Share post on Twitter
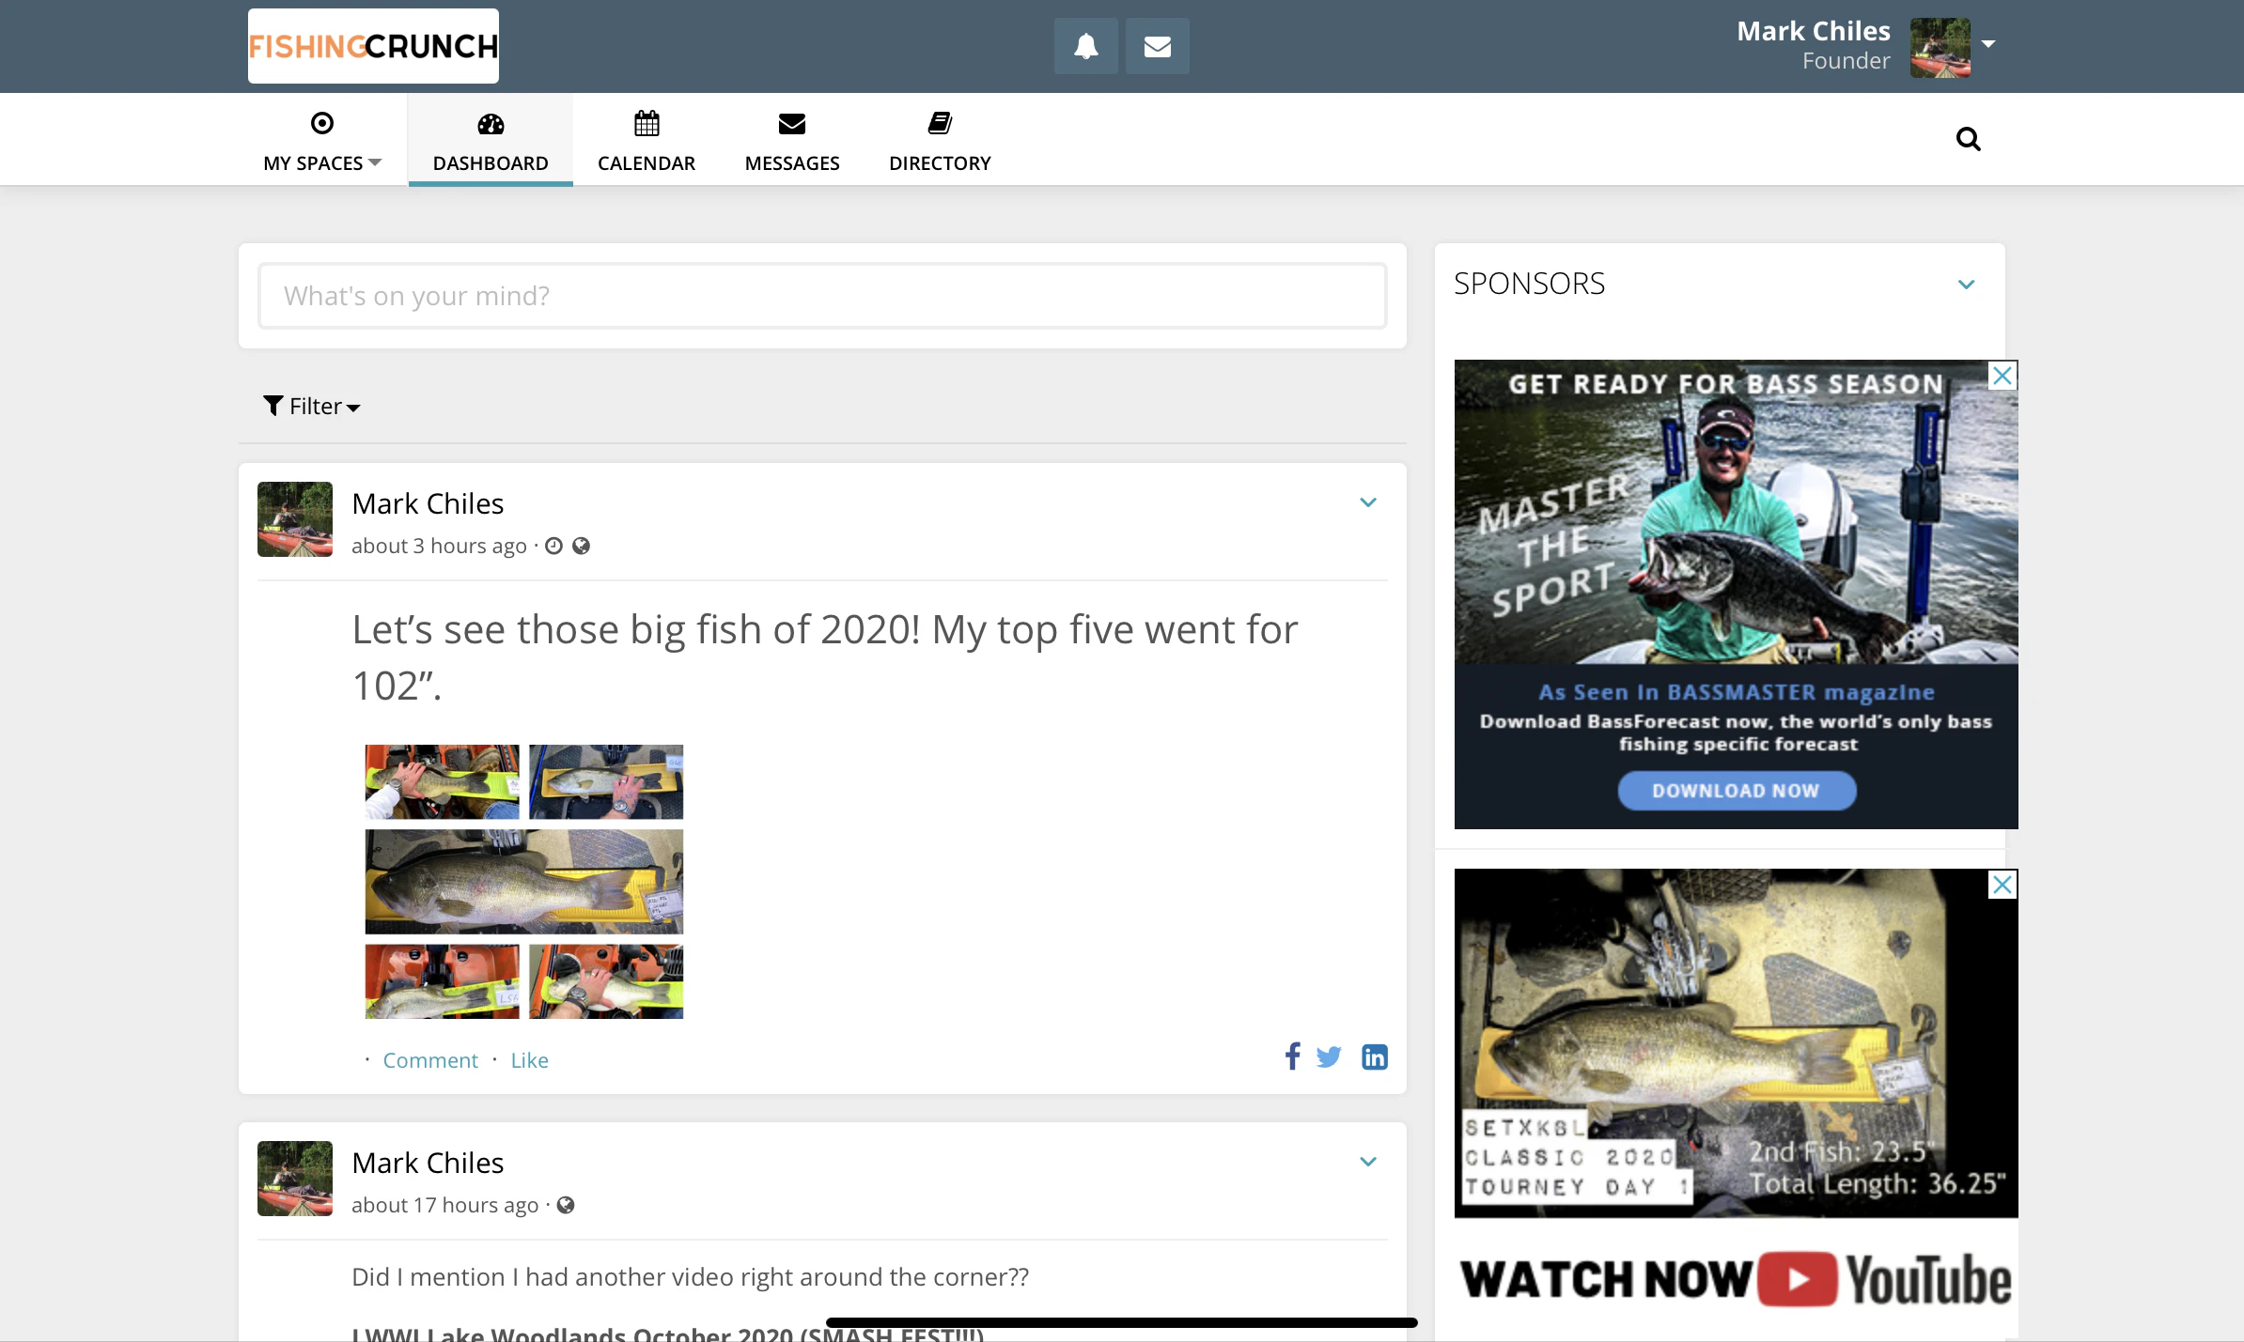Screen dimensions: 2244x1342 click(x=1329, y=1057)
